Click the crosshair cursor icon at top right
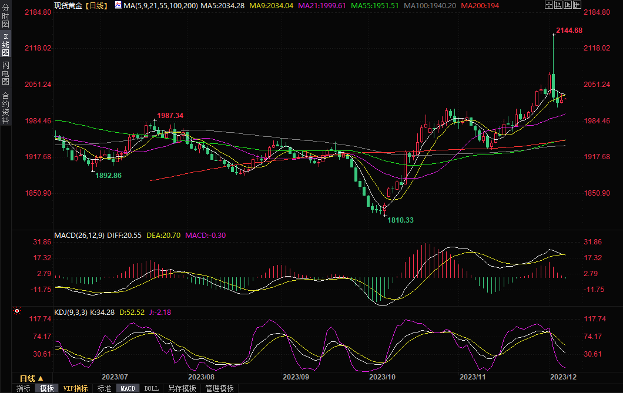 [549, 5]
